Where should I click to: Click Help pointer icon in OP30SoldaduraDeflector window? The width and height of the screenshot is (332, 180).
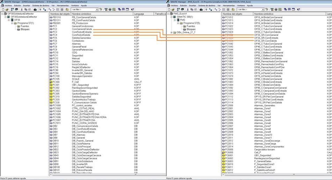coord(132,9)
